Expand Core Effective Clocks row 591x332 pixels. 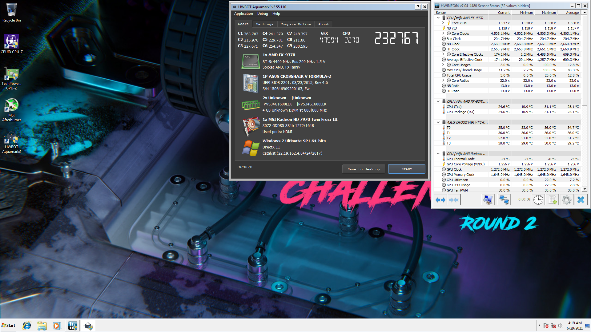[x=443, y=54]
